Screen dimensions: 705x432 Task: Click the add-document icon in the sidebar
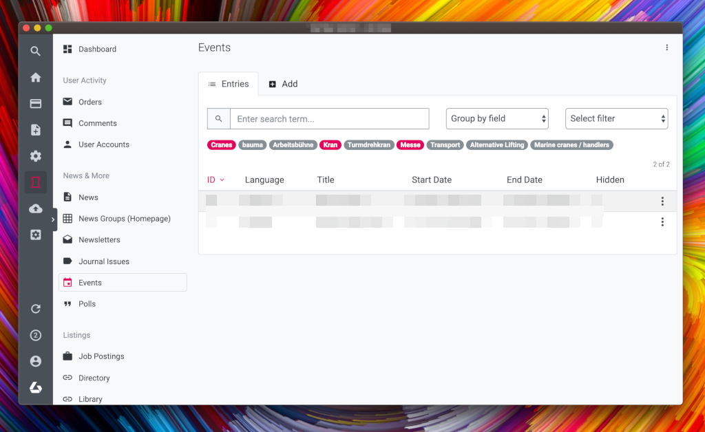pyautogui.click(x=36, y=130)
